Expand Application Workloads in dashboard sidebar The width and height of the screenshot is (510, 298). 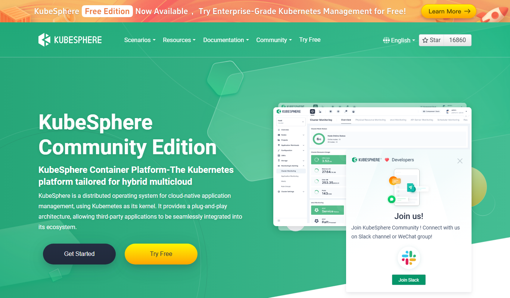coord(303,145)
